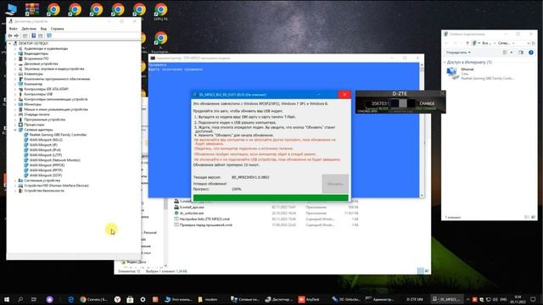
Task: Click CHANGE button in D-ZTE window
Action: 427,103
